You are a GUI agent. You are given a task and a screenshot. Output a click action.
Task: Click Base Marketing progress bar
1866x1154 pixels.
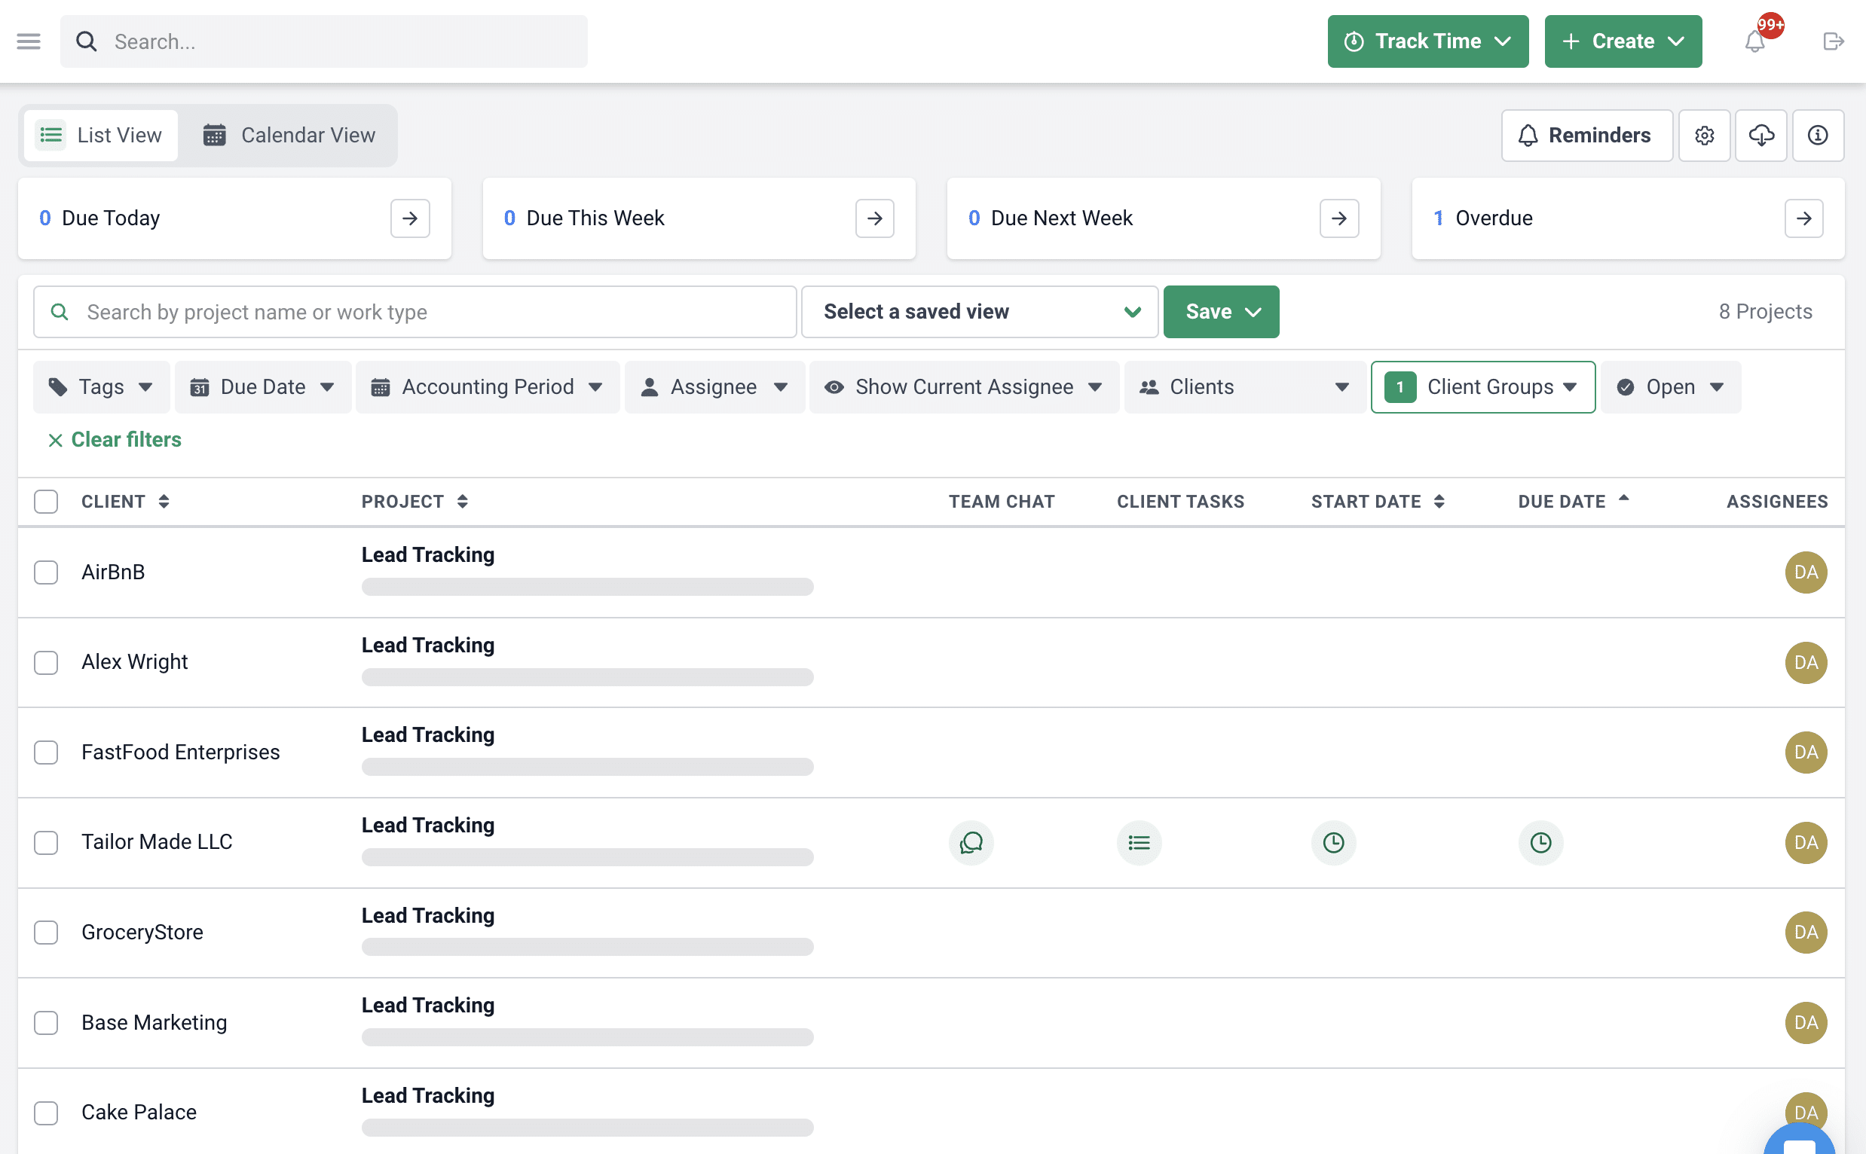pyautogui.click(x=587, y=1037)
